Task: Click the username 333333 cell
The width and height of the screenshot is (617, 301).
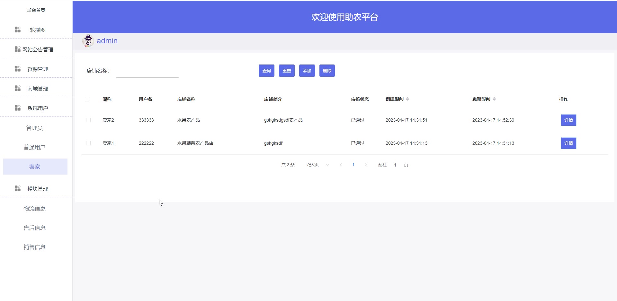Action: [146, 120]
